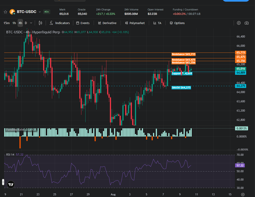Image resolution: width=255 pixels, height=197 pixels.
Task: Click the 24h Volume value $895.08M
Action: coord(131,14)
